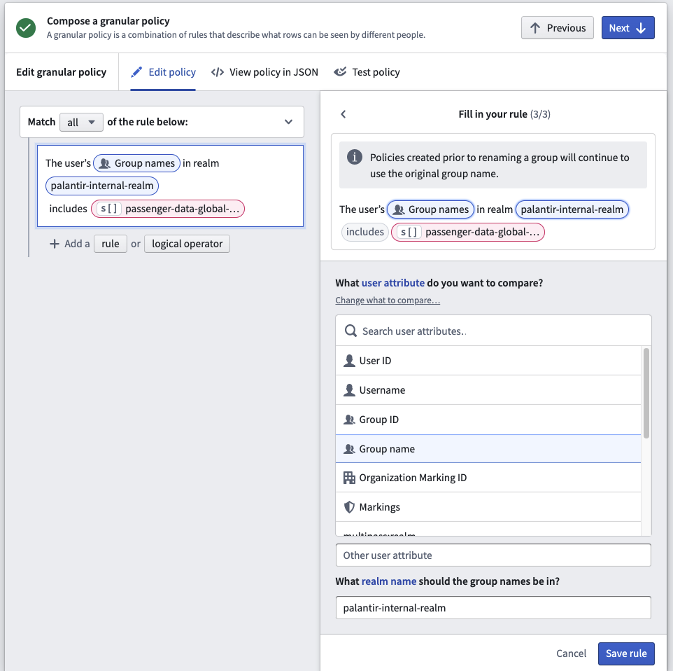The width and height of the screenshot is (673, 671).
Task: Open the Test policy tab
Action: click(367, 72)
